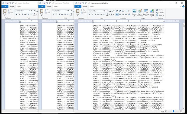Open Customize Quick Access arrow in 1.save.tmp.tmp window
This screenshot has height=114, width=187.
click(88, 3)
